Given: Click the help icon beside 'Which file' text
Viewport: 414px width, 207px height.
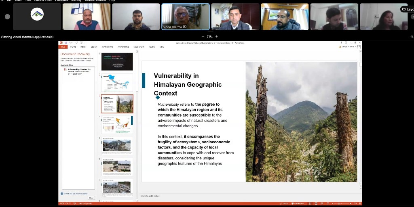Looking at the screenshot, I should (x=62, y=194).
